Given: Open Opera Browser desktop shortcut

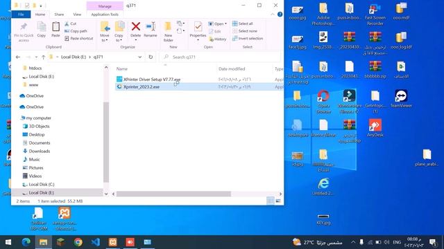Looking at the screenshot, I should [x=323, y=102].
